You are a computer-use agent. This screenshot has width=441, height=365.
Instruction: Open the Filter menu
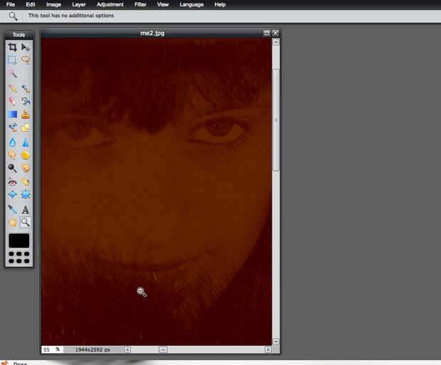(x=140, y=4)
